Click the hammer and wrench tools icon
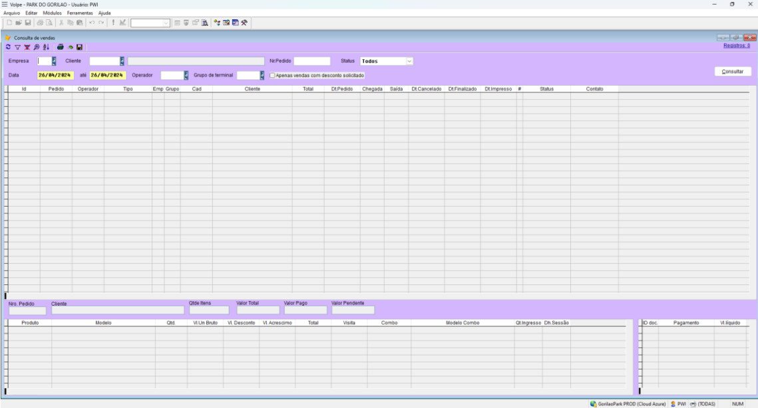 click(245, 23)
